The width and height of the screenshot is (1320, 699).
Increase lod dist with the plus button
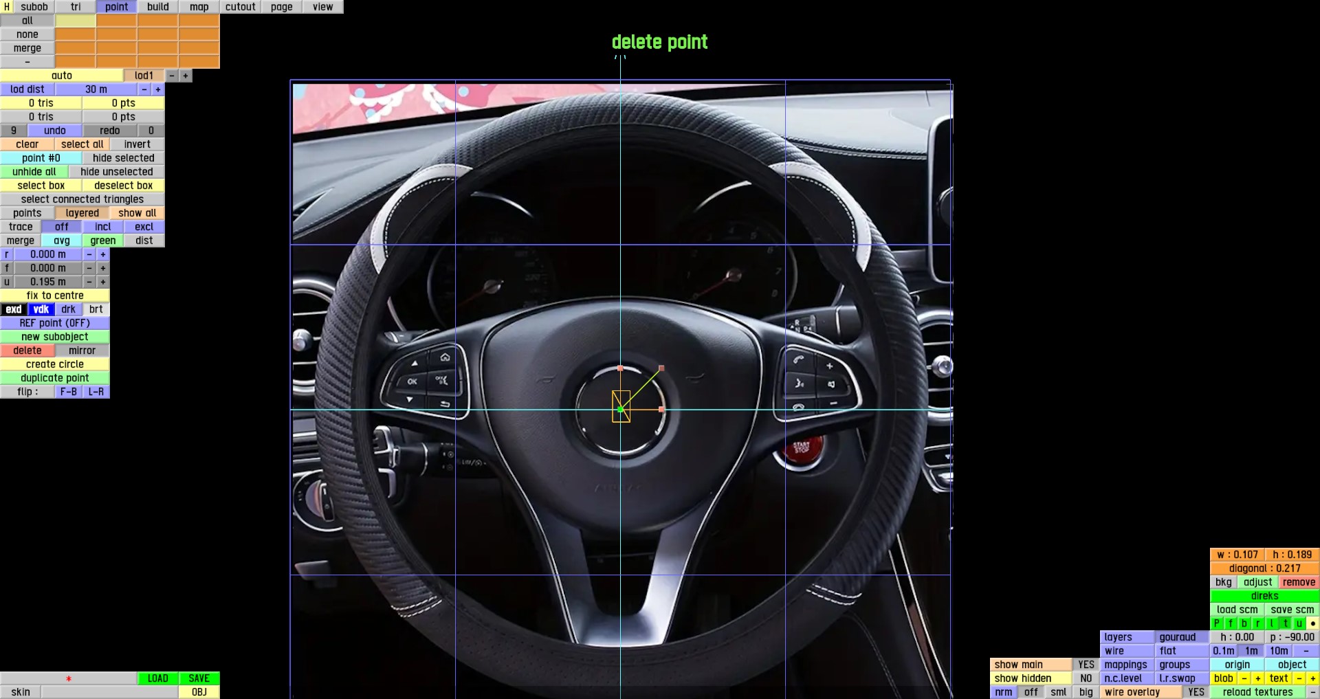pos(158,89)
